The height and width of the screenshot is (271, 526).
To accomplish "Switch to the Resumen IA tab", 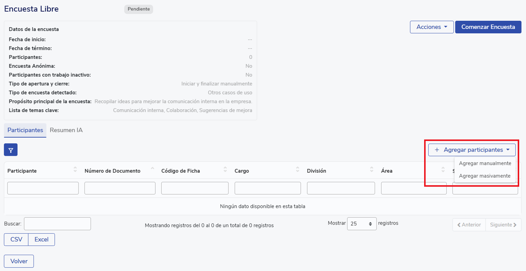I will [66, 130].
